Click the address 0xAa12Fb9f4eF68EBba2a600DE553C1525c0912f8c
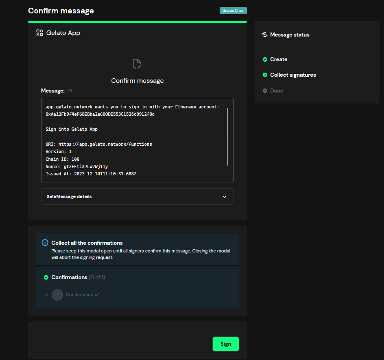 coord(100,114)
